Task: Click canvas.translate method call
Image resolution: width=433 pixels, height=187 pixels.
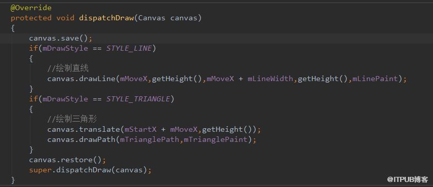Action: 84,130
